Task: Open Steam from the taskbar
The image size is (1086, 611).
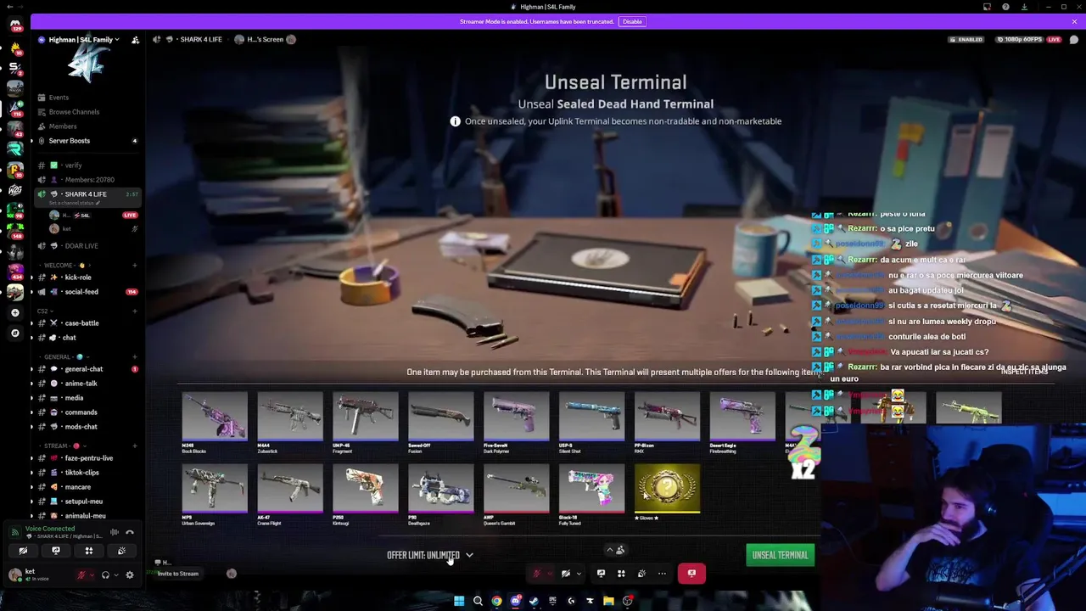Action: 534,602
